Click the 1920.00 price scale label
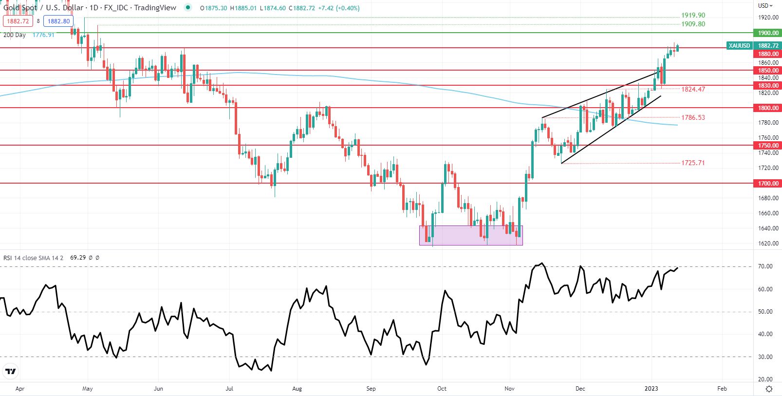The image size is (782, 396). (768, 18)
